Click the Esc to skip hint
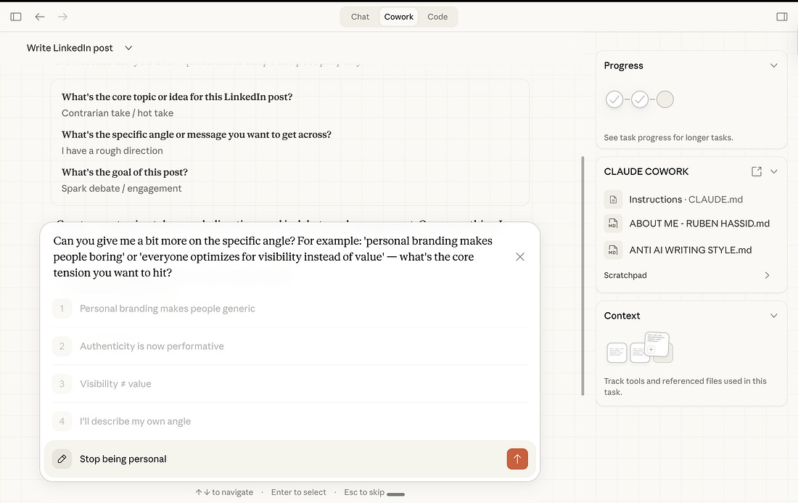Image resolution: width=798 pixels, height=503 pixels. coord(364,492)
